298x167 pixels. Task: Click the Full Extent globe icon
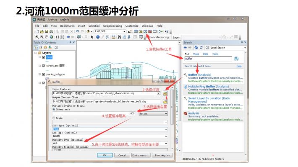[51, 37]
